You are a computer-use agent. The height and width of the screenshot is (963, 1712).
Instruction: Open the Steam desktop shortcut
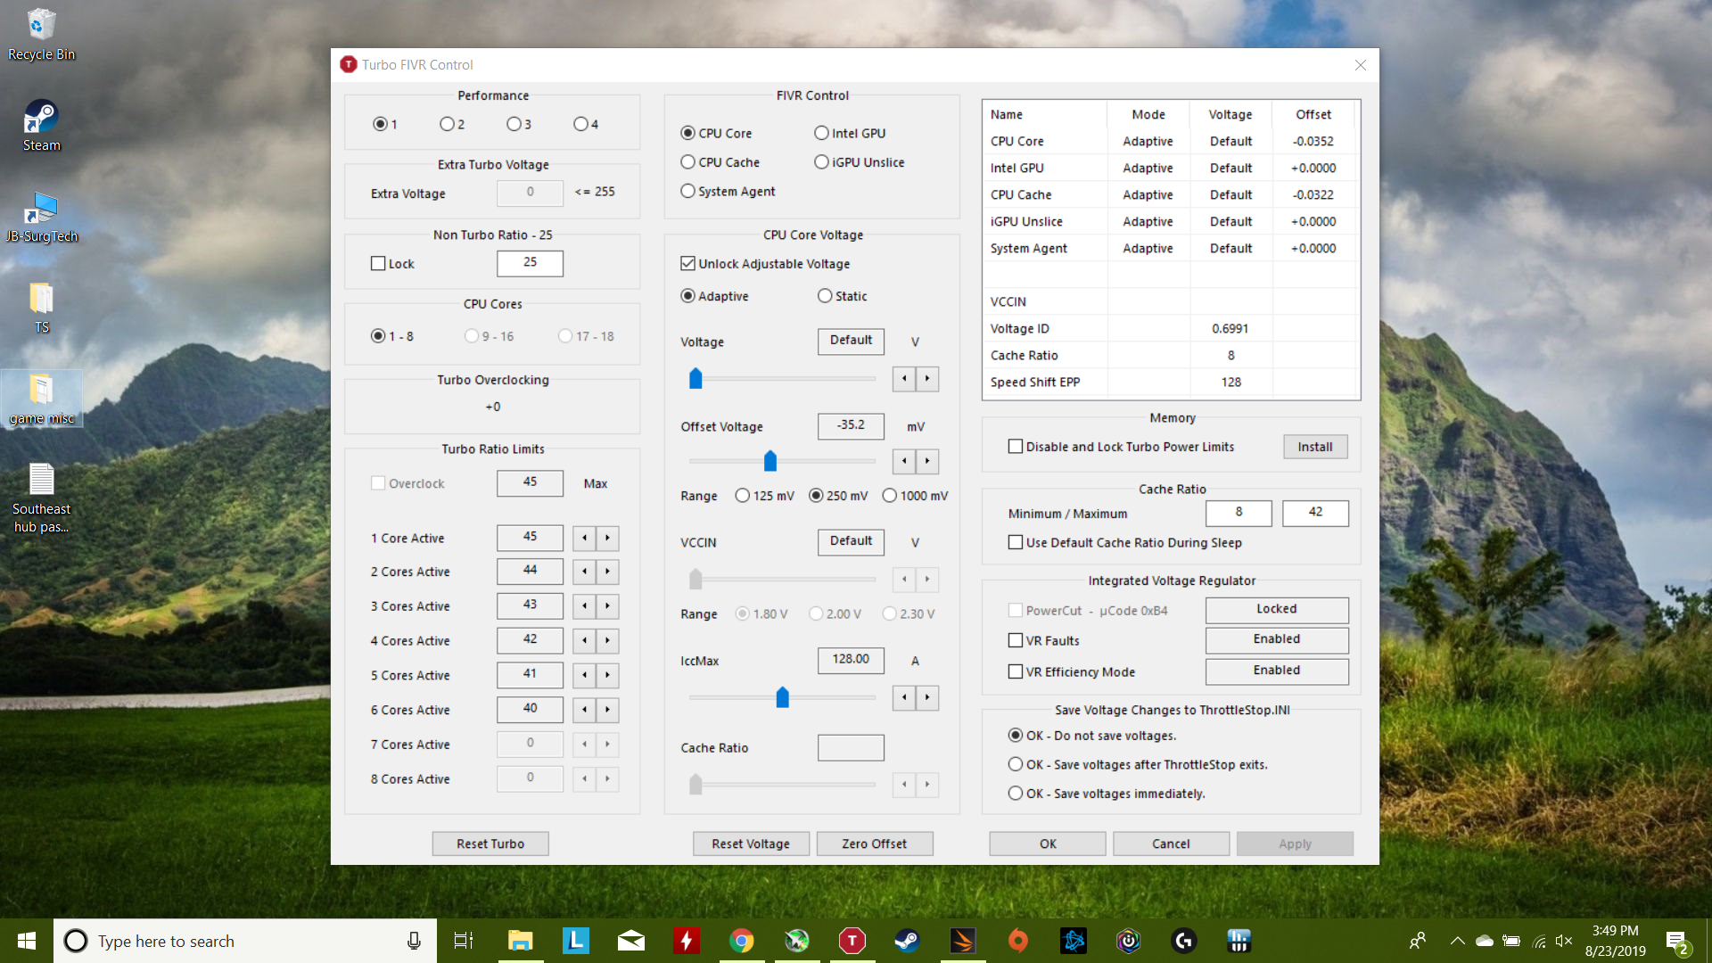[x=41, y=127]
